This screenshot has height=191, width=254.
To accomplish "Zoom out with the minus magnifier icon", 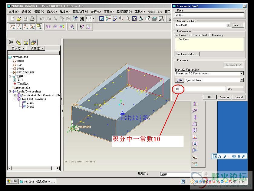I will pyautogui.click(x=128, y=19).
